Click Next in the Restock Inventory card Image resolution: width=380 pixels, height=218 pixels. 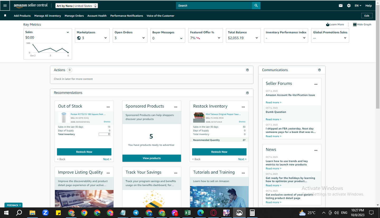point(242,159)
